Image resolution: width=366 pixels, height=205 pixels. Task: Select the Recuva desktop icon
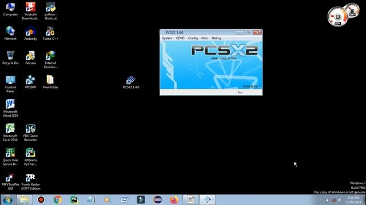pyautogui.click(x=30, y=58)
